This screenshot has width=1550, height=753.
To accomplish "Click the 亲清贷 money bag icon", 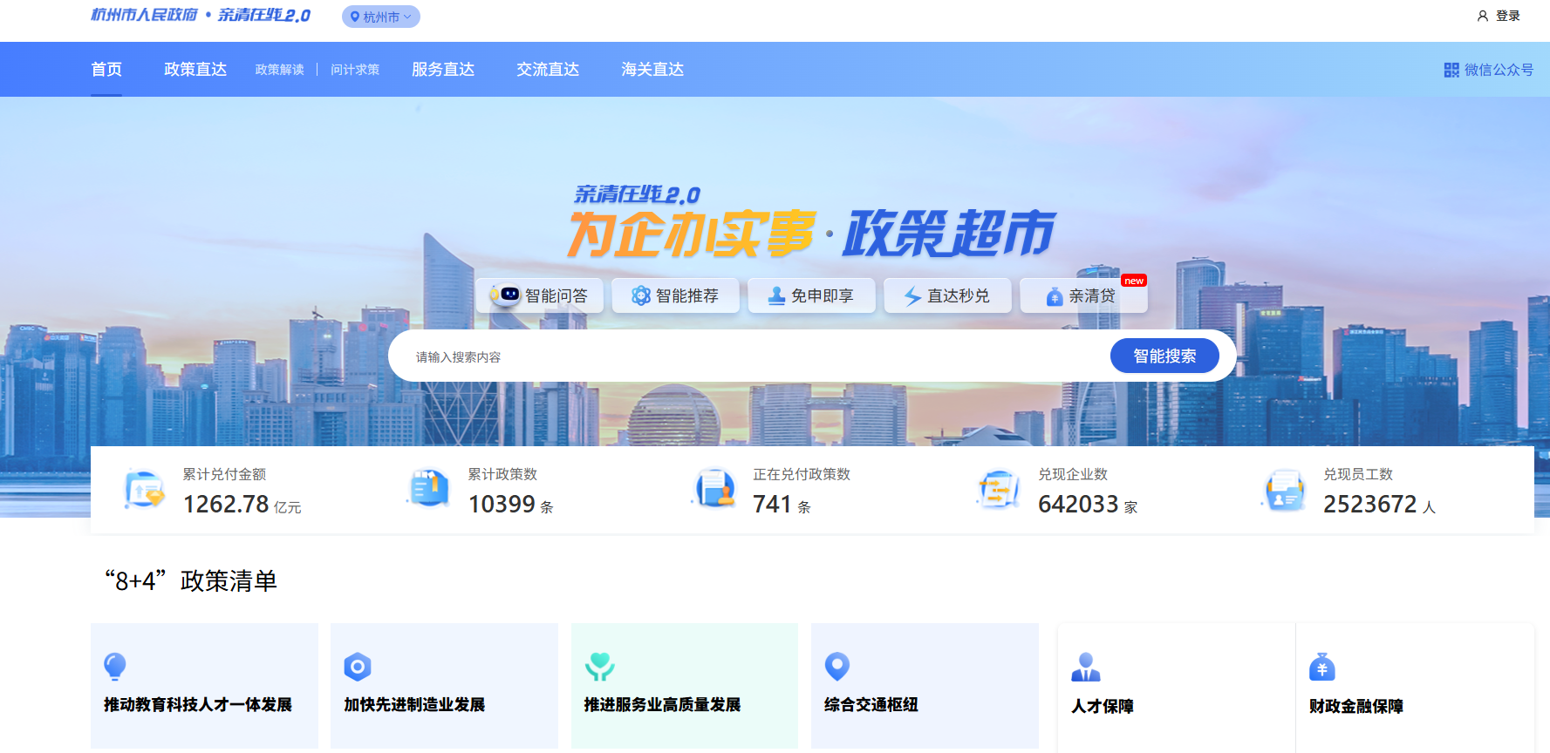I will [x=1054, y=296].
